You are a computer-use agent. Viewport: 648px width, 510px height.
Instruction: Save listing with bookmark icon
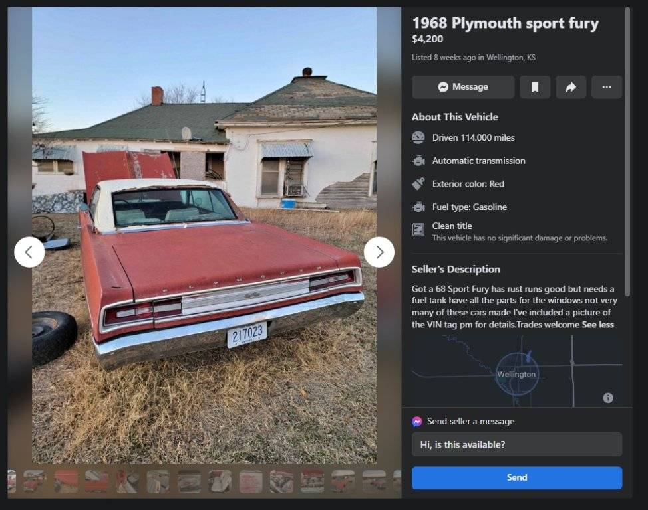(535, 87)
